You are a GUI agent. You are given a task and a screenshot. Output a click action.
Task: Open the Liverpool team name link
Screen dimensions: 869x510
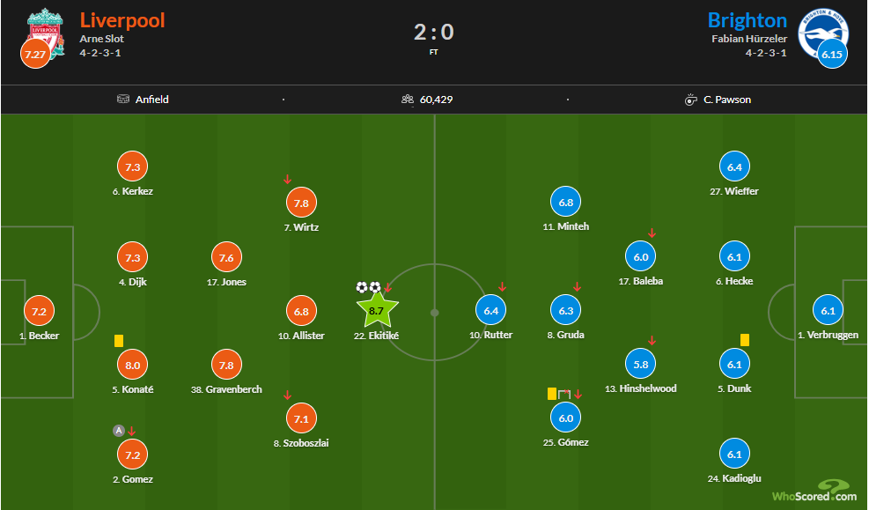pyautogui.click(x=122, y=20)
